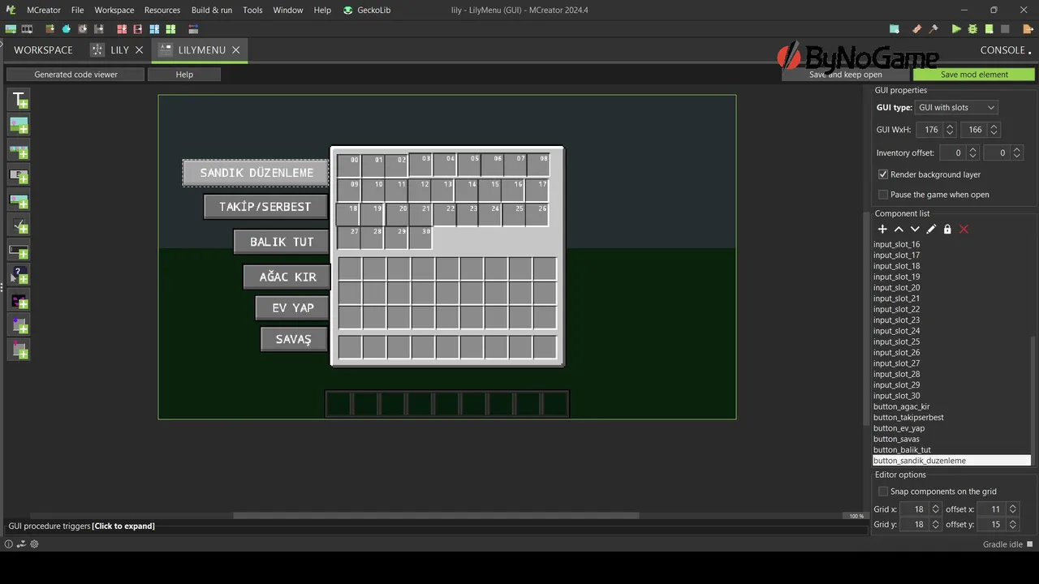
Task: Adjust grid offset y stepper
Action: click(x=1012, y=525)
